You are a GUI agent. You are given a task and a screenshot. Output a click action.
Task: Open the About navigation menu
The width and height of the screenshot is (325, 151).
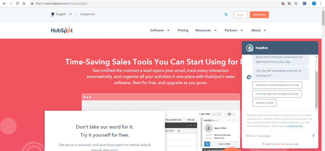tap(256, 30)
